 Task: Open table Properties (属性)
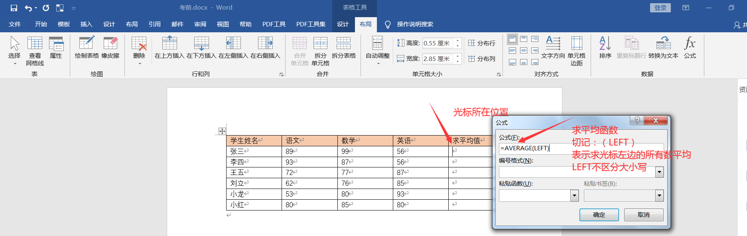point(56,47)
